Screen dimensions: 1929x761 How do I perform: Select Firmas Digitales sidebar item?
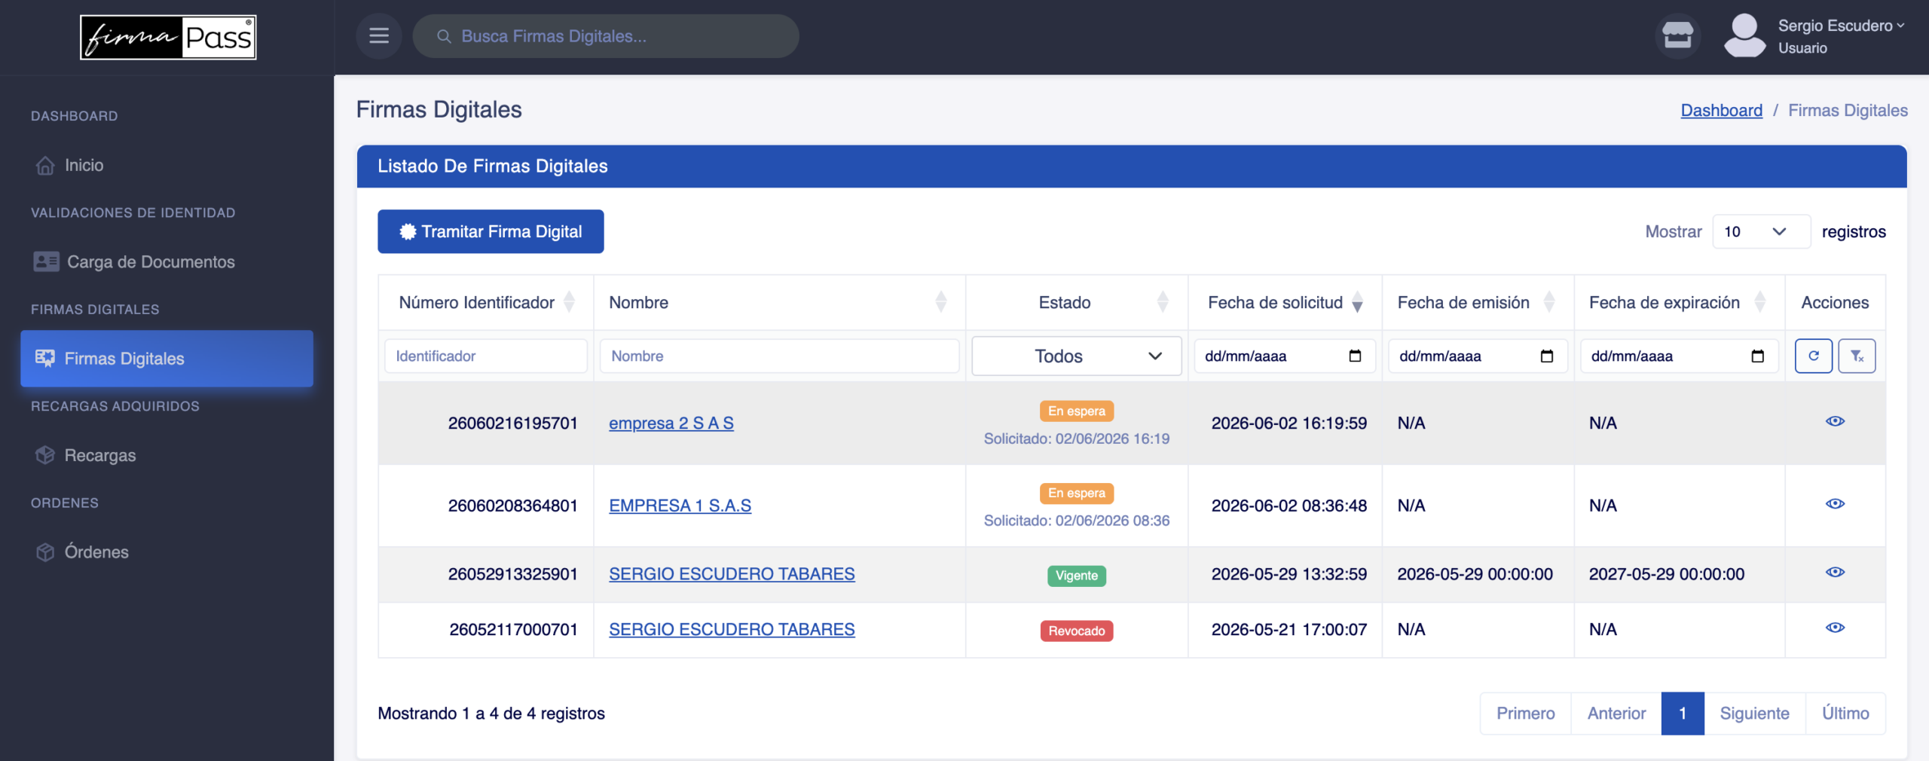(167, 359)
